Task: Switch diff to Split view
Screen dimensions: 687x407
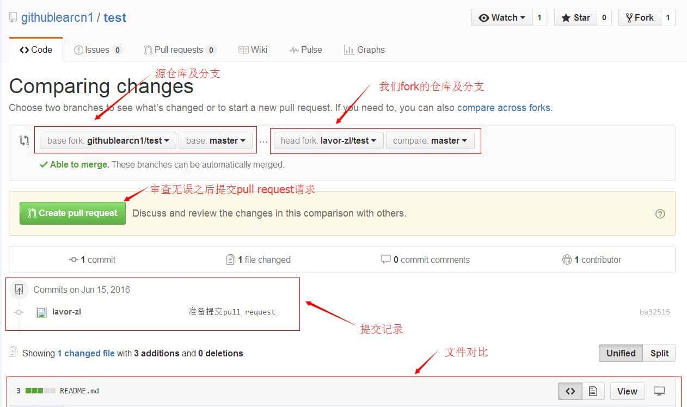Action: pyautogui.click(x=659, y=353)
